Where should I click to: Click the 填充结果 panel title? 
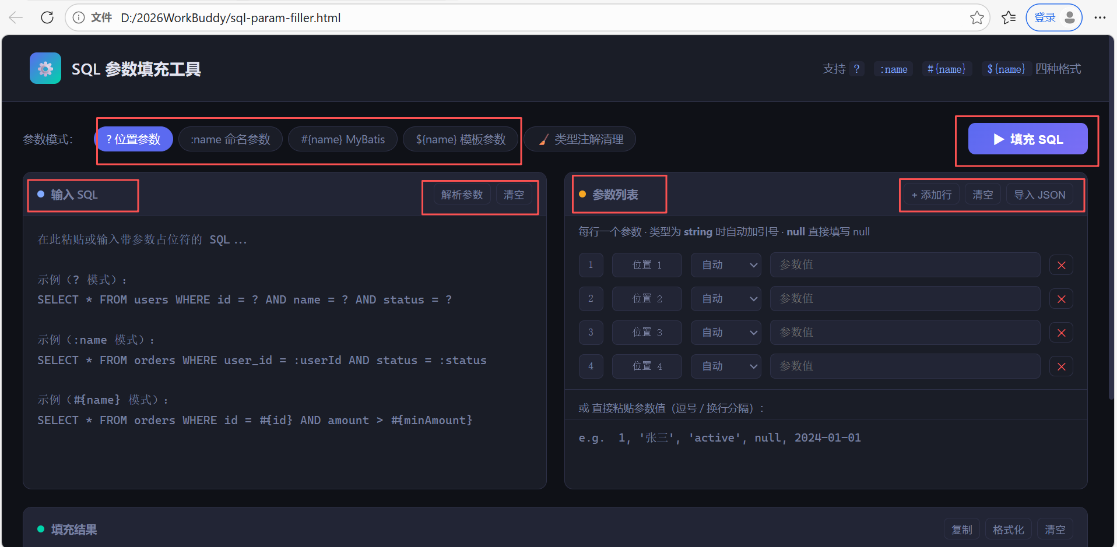(74, 530)
